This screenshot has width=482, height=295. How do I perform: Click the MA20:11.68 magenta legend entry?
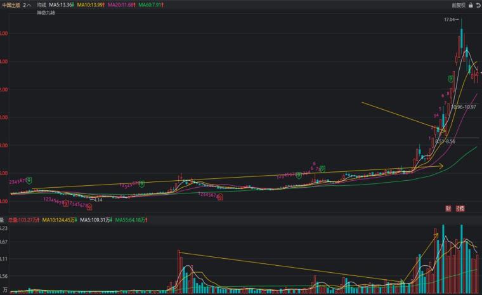pos(121,4)
